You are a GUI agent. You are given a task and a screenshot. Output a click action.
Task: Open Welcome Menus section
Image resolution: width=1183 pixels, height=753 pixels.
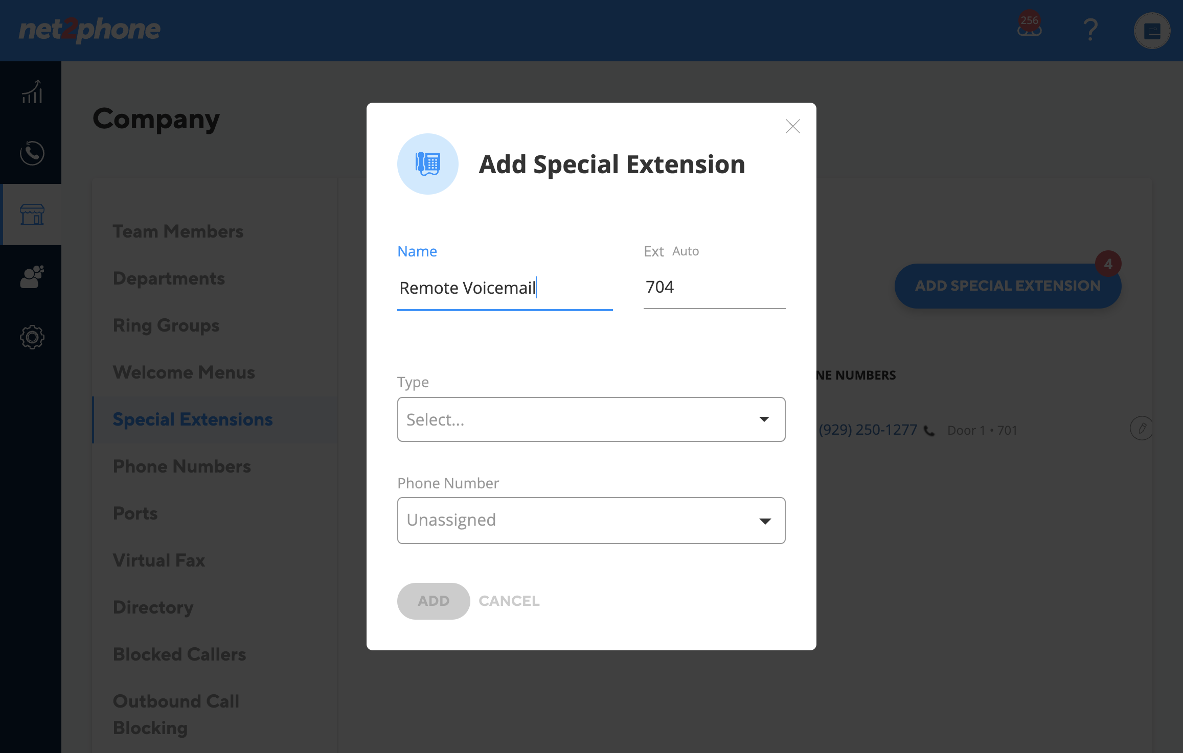coord(184,372)
